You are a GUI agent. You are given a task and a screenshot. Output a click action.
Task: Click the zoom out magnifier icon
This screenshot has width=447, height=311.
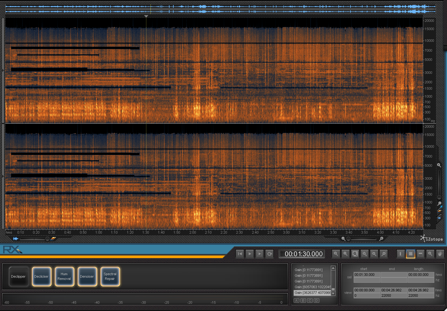coord(345,254)
